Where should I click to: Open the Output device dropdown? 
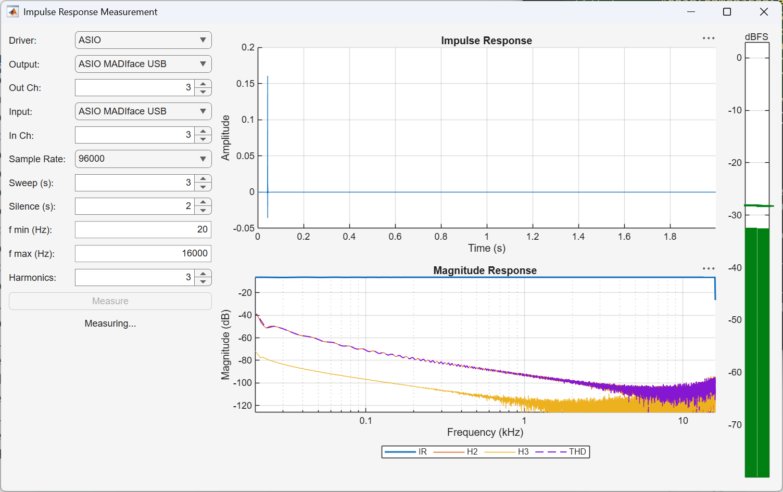click(x=143, y=64)
